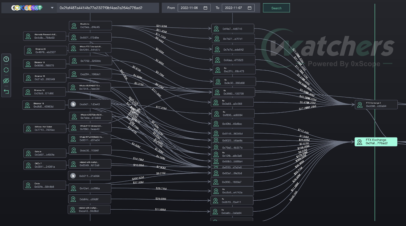406x226 pixels.
Task: Select the ftx node 0xba6c...2a0a94
Action: (x=232, y=212)
